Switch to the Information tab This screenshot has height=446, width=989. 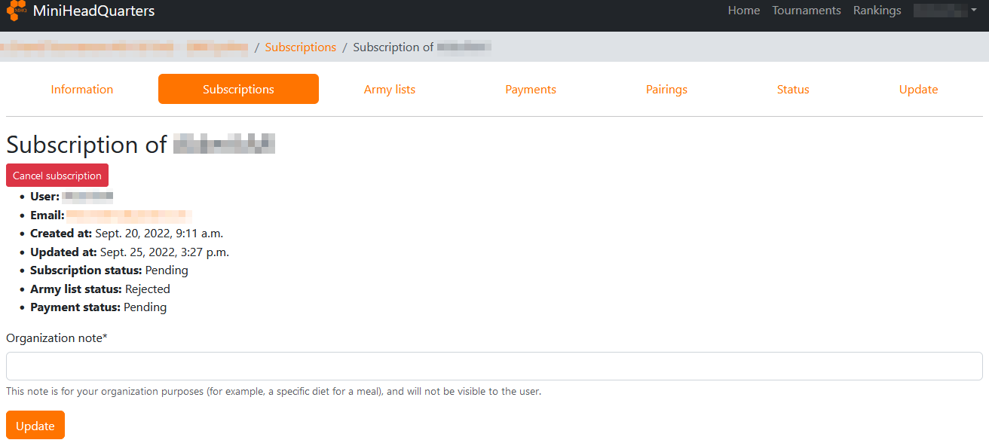(x=82, y=90)
